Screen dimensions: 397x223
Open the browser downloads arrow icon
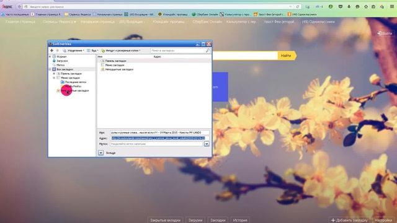pos(349,7)
